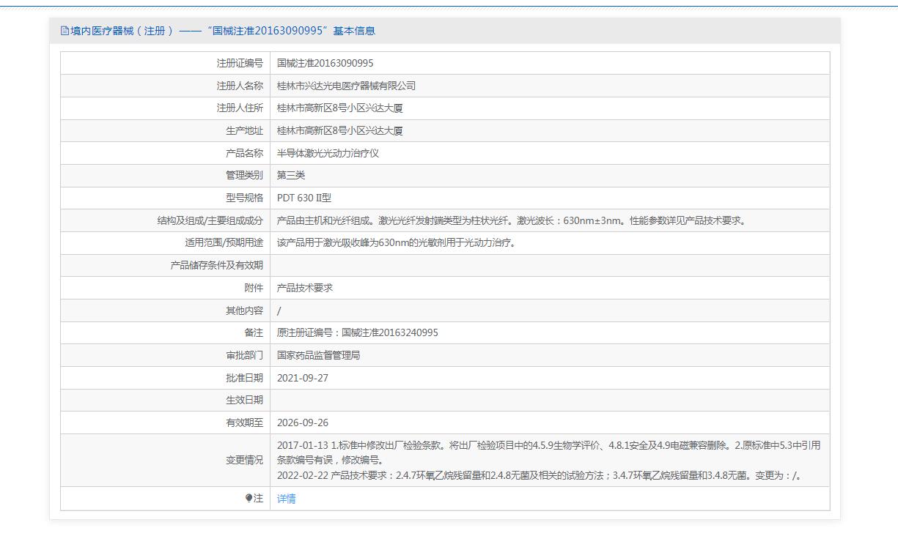
Task: Click the document icon before the header title
Action: point(65,31)
